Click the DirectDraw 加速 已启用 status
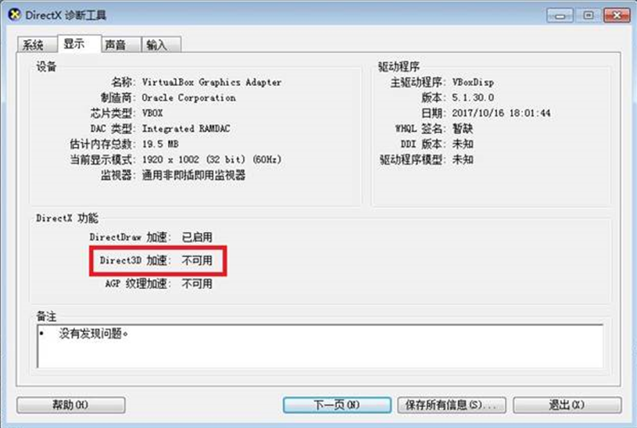Viewport: 637px width, 428px height. (197, 237)
